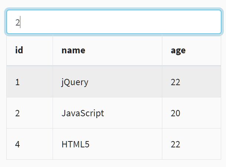Select the "HTML5" name cell
The height and width of the screenshot is (167, 226).
pos(76,144)
